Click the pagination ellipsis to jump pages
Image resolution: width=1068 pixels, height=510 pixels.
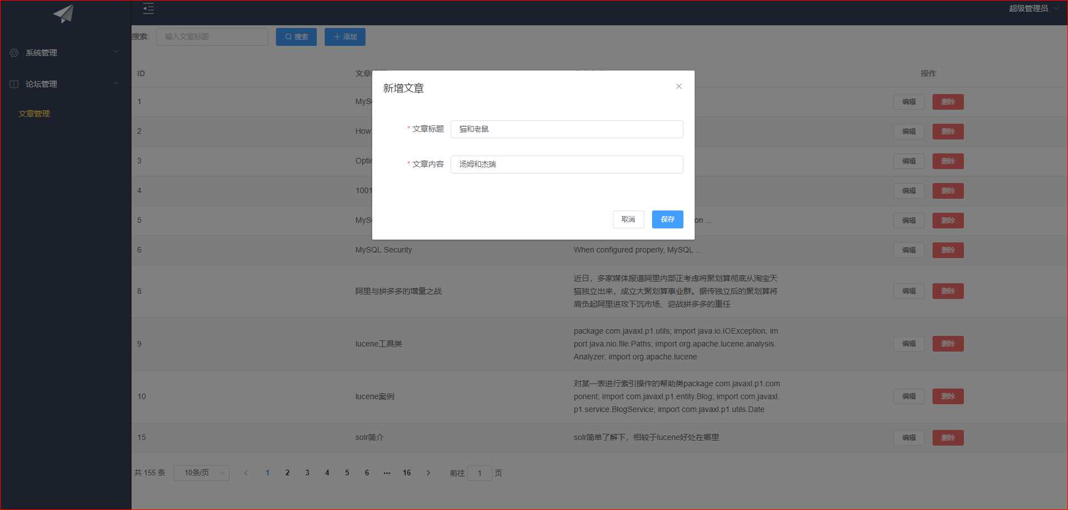click(x=387, y=473)
